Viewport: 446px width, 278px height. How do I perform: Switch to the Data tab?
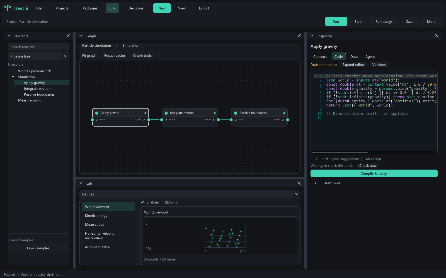(x=354, y=56)
